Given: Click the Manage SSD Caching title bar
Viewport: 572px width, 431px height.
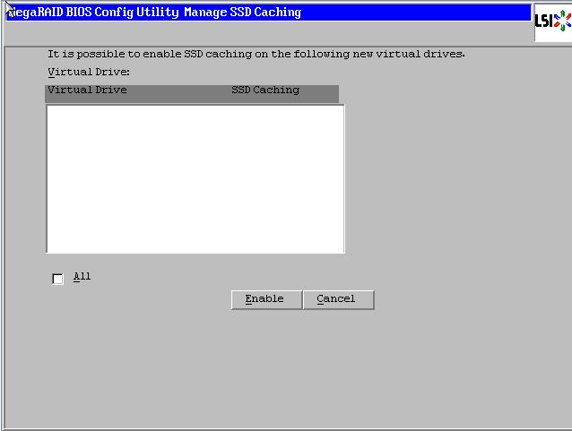Looking at the screenshot, I should click(268, 13).
